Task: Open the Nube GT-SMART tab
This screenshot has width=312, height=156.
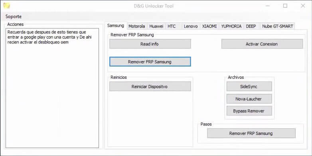Action: tap(278, 26)
